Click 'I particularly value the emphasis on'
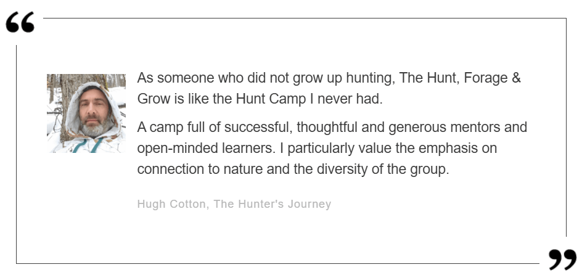 tap(388, 149)
